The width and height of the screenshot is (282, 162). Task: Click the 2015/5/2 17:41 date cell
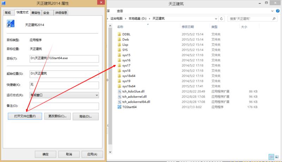[x=192, y=86]
